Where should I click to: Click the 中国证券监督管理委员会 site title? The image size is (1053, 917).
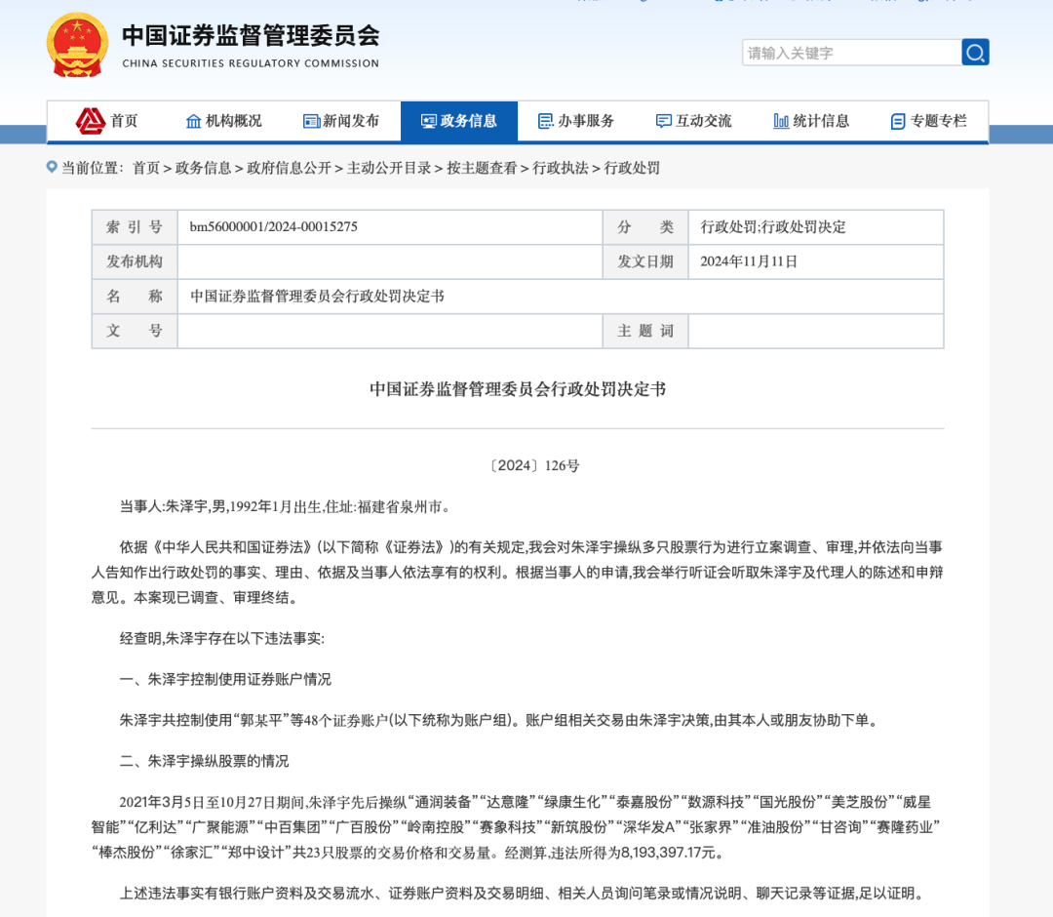[251, 35]
